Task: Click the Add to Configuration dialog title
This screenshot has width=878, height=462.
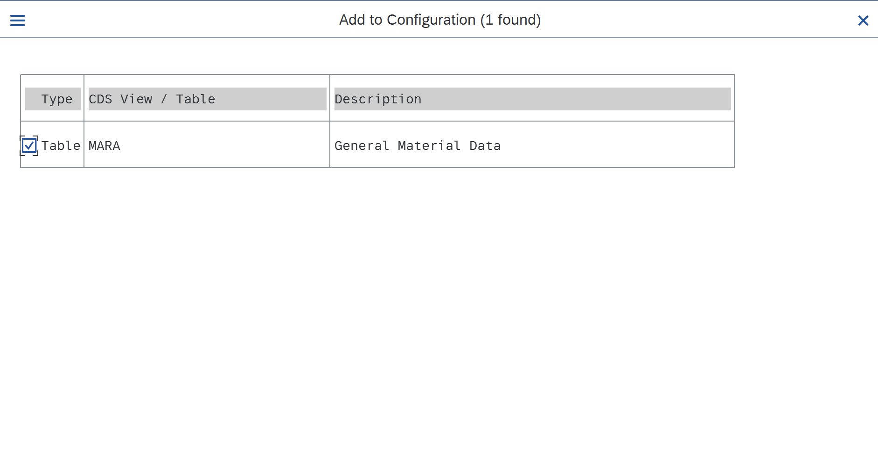Action: click(x=439, y=20)
